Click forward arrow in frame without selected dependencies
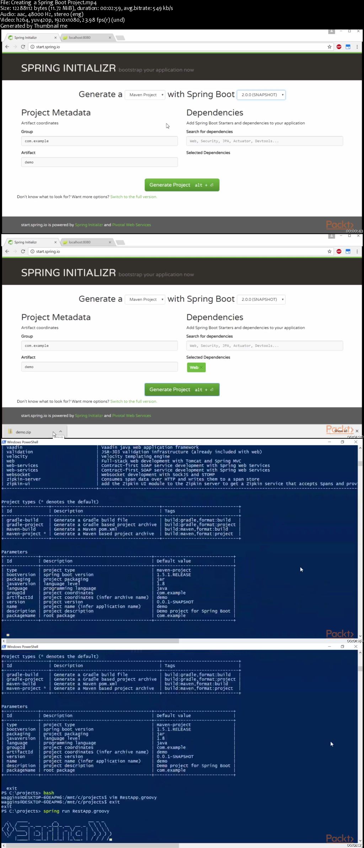 tap(15, 47)
